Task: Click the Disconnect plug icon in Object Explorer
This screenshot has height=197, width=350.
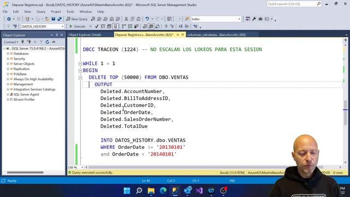Action: click(29, 42)
